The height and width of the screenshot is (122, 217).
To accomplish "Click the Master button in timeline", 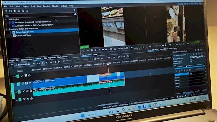I will pyautogui.click(x=20, y=71).
